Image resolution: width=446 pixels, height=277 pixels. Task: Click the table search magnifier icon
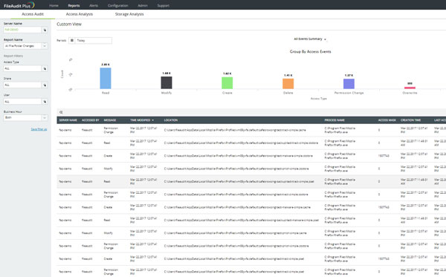(61, 112)
